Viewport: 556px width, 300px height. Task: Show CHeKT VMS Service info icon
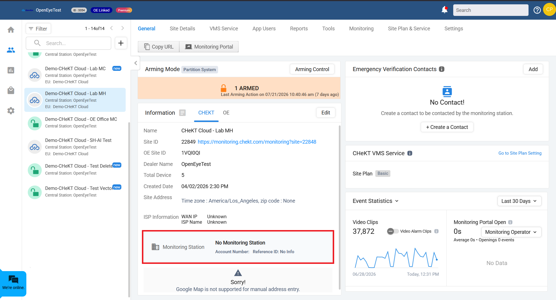(x=410, y=153)
